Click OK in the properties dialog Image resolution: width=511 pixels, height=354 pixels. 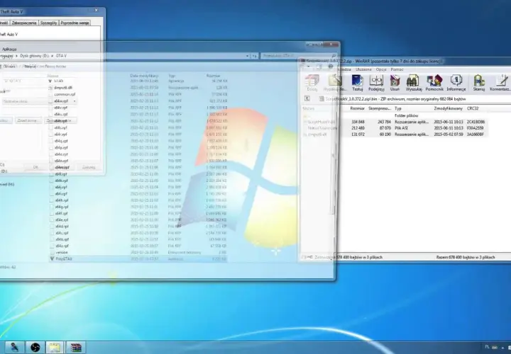36,167
